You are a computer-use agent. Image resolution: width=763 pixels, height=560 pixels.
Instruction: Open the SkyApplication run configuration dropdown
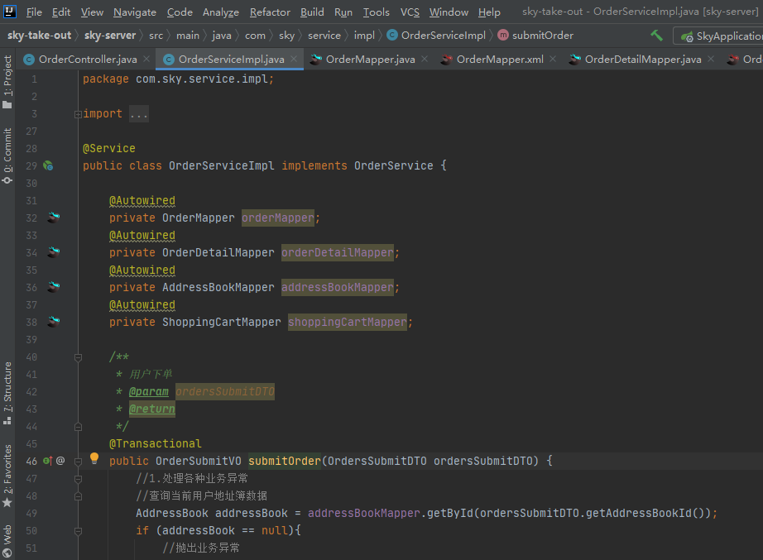[x=721, y=36]
